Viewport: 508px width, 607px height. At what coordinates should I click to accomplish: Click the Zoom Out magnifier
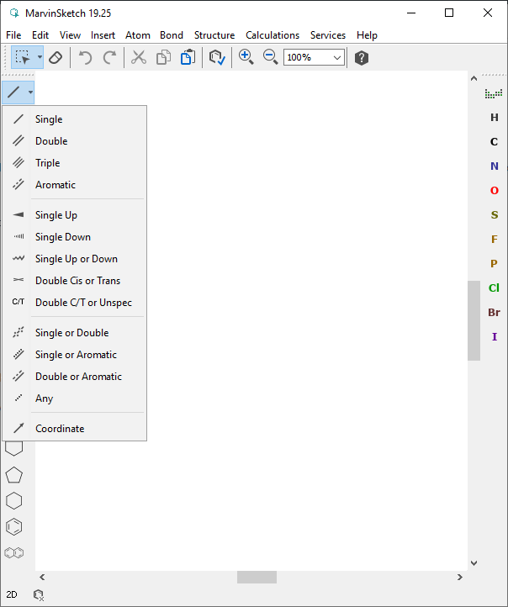pos(270,57)
